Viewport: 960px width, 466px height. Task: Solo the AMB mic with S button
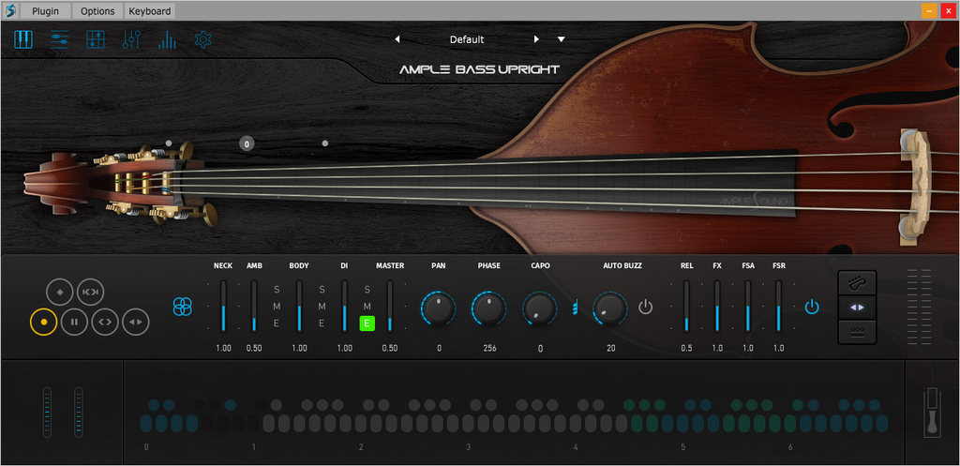(x=277, y=290)
